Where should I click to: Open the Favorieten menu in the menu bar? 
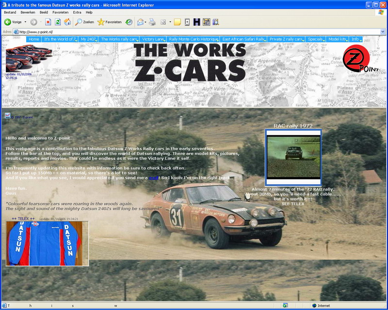point(60,13)
